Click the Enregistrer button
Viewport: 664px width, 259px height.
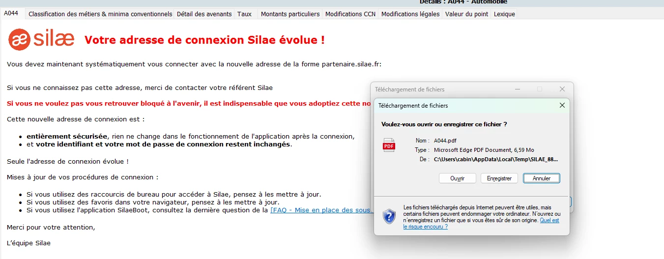[x=499, y=178]
